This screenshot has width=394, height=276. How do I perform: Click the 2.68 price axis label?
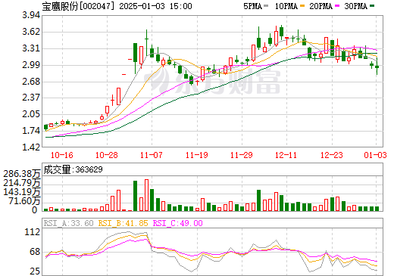(x=31, y=82)
